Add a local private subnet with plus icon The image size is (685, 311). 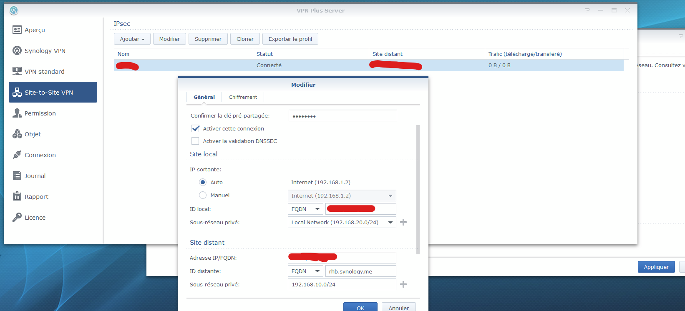[x=403, y=222]
